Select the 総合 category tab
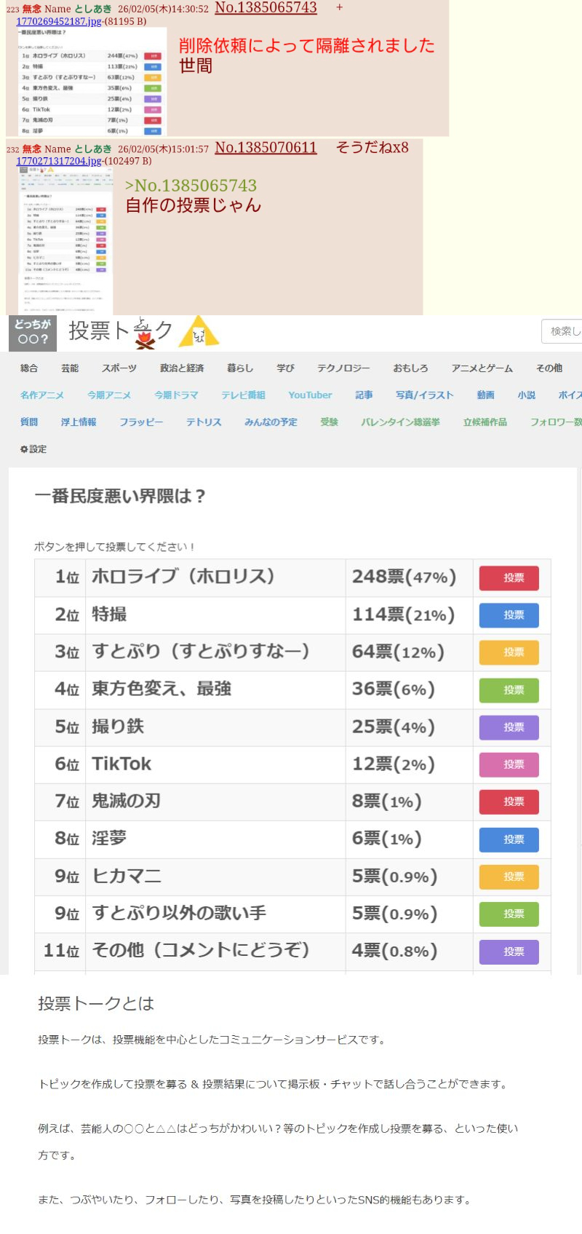Viewport: 582px width, 1234px height. [29, 368]
